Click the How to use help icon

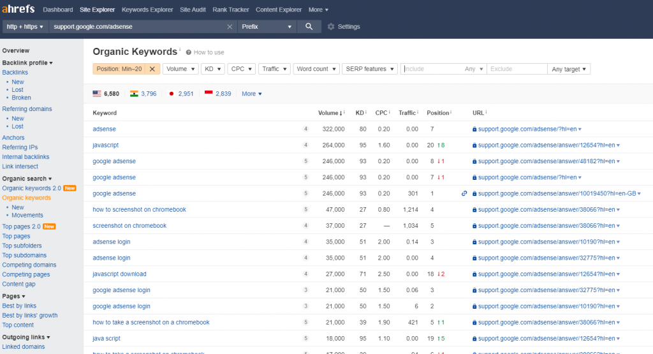coord(189,52)
